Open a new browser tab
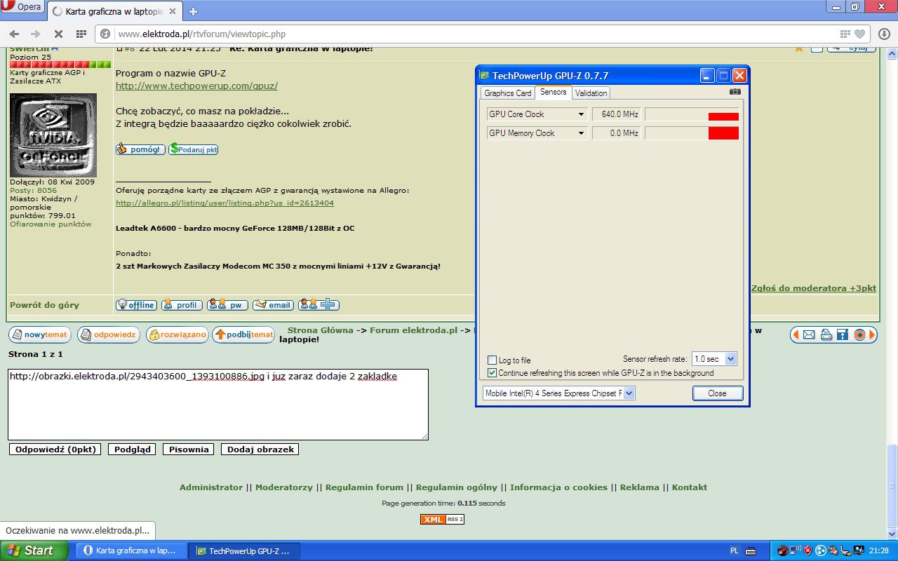This screenshot has width=898, height=561. [x=193, y=11]
